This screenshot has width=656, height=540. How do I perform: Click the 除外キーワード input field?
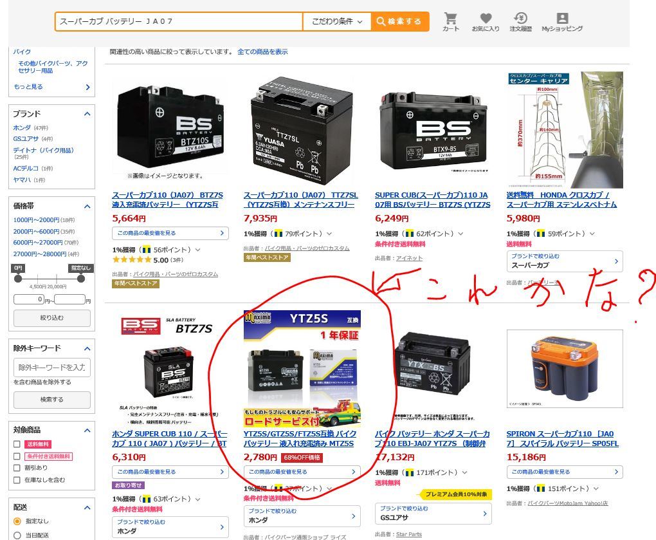pyautogui.click(x=52, y=367)
